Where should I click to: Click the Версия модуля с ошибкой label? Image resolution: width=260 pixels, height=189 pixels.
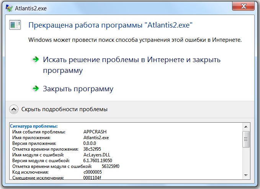tap(41, 161)
